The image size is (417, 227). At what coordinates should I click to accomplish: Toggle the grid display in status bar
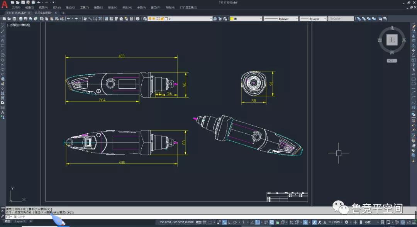205,222
